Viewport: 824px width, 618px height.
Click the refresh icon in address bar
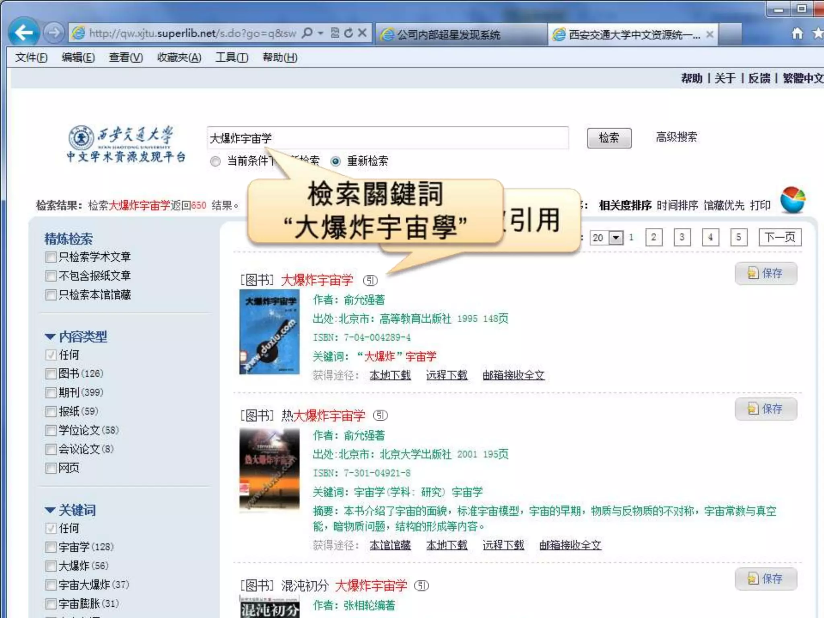click(348, 33)
